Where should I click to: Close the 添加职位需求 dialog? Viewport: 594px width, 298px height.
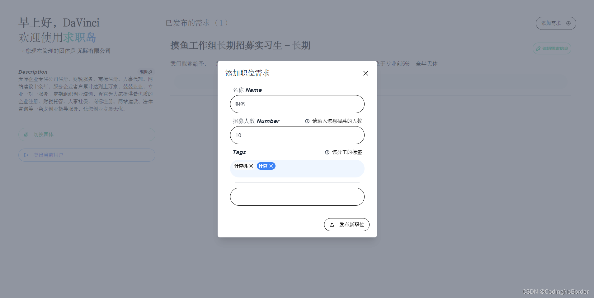pyautogui.click(x=366, y=73)
